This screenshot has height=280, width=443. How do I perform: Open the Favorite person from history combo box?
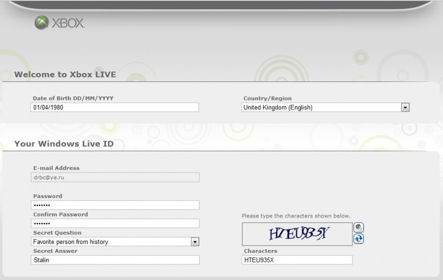pos(115,242)
